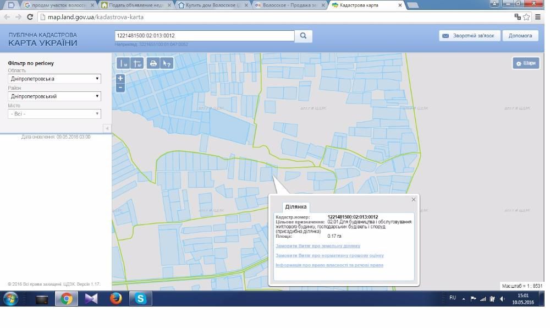Open the Action Center flag icon

pos(473,299)
